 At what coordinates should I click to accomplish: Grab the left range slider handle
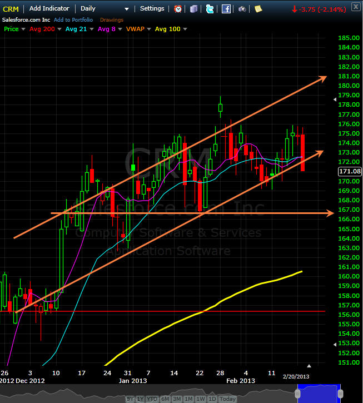pos(298,394)
